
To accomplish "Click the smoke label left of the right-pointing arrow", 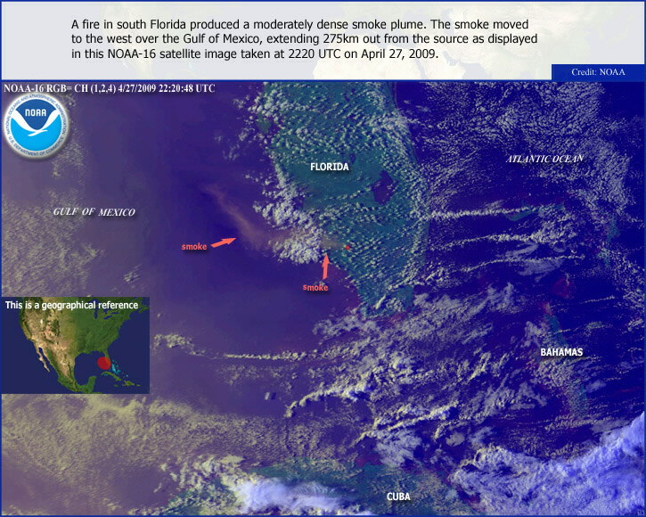I will click(x=193, y=246).
